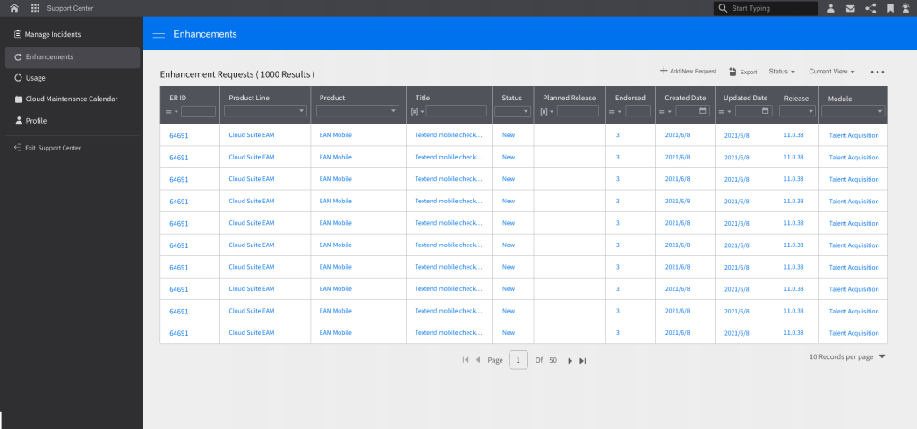
Task: Open the single-person user icon beside the search box
Action: (830, 8)
